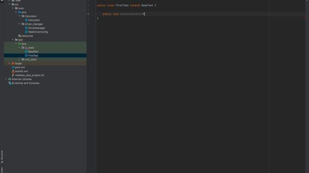Viewport: 309px width, 173px height.
Task: Select the driver_manager package label
Action: pos(34,24)
